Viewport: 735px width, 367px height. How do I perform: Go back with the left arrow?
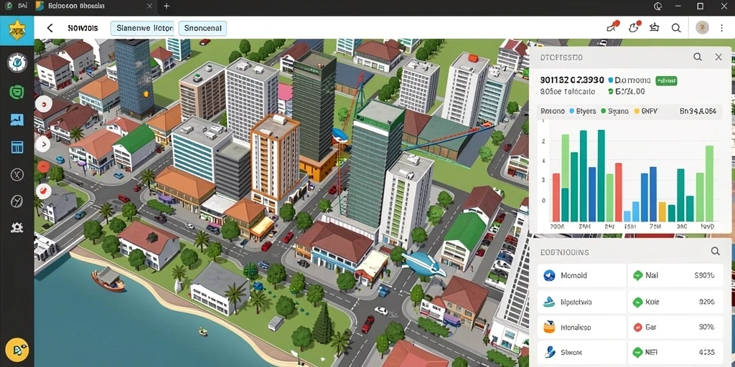(x=50, y=28)
